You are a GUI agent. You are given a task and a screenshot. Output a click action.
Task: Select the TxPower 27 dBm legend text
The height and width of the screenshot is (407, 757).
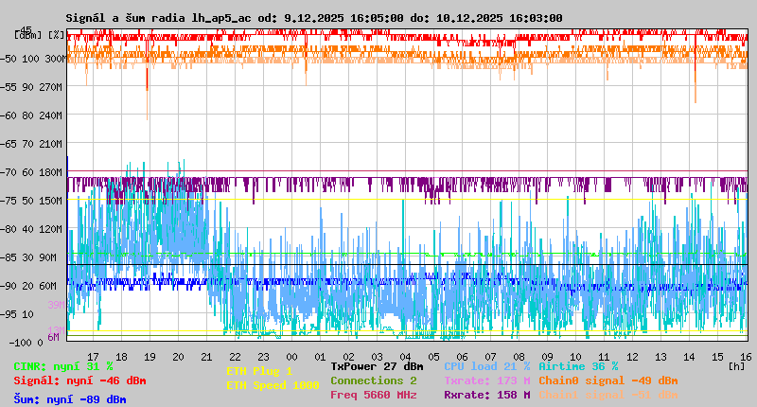point(377,366)
